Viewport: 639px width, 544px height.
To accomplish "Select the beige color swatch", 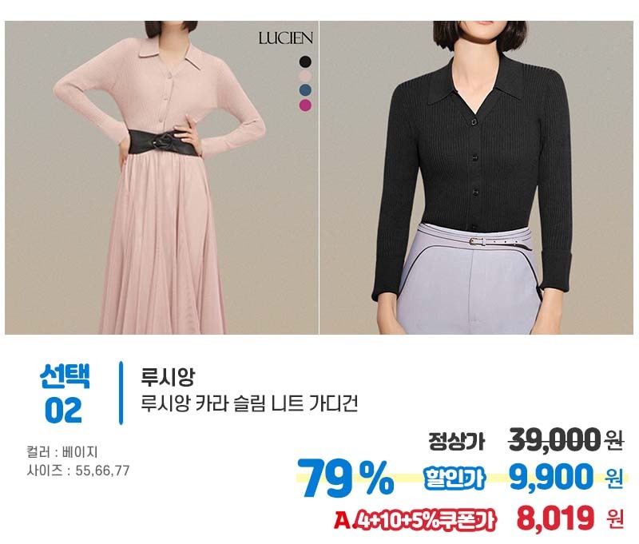I will [x=305, y=76].
